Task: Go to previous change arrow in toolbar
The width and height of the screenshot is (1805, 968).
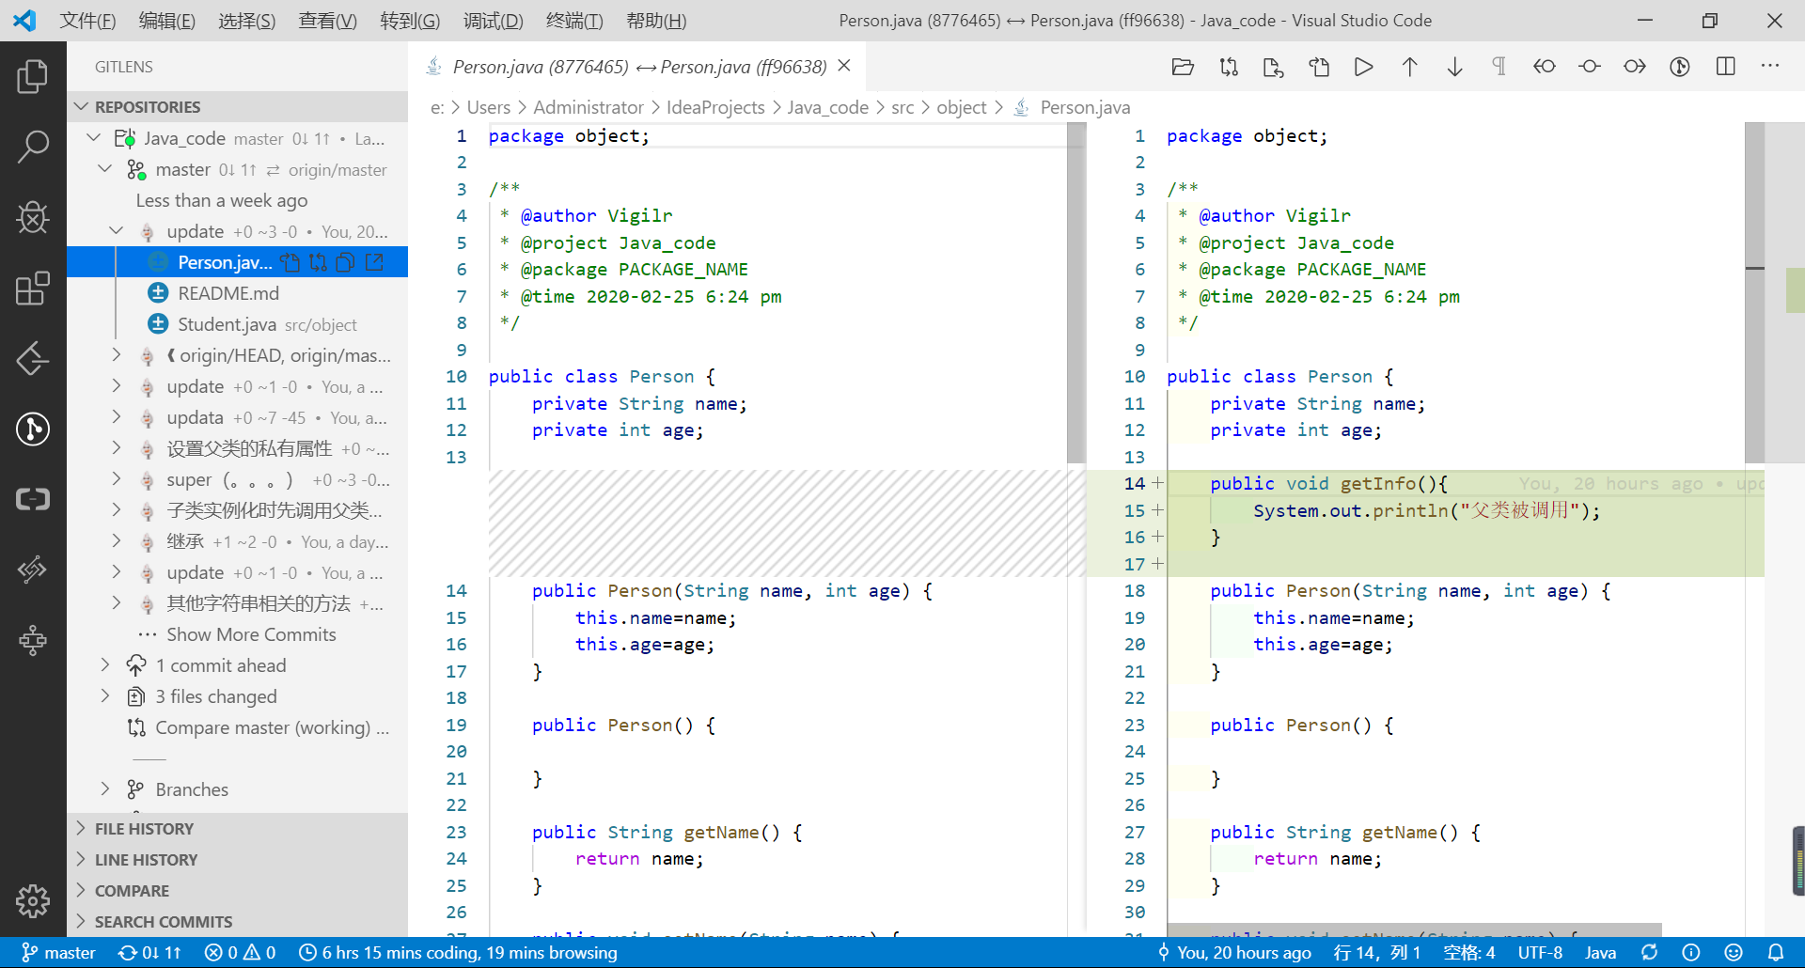Action: [x=1409, y=67]
